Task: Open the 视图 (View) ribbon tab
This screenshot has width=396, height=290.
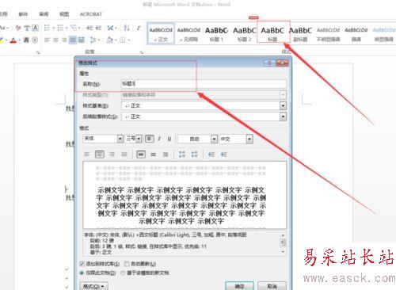Action: [64, 14]
